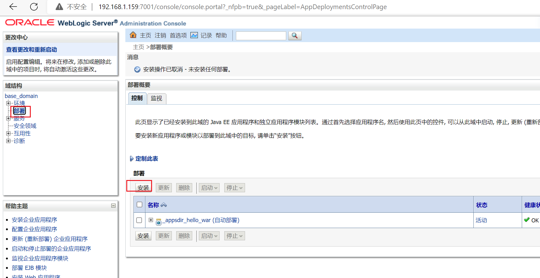Open help topic 更新 (重新部署) 企业应用程序
The image size is (540, 278).
point(50,239)
